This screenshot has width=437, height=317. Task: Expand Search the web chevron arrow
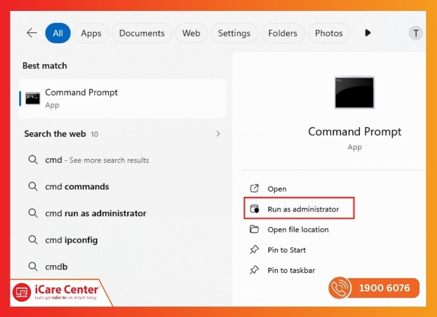click(218, 133)
